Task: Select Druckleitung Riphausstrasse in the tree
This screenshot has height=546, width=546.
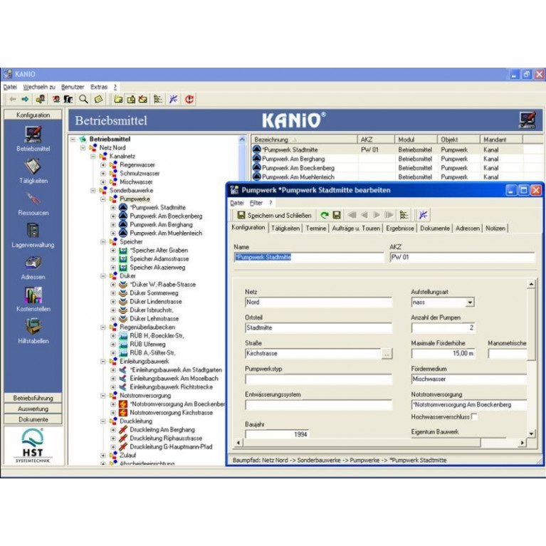Action: click(166, 439)
